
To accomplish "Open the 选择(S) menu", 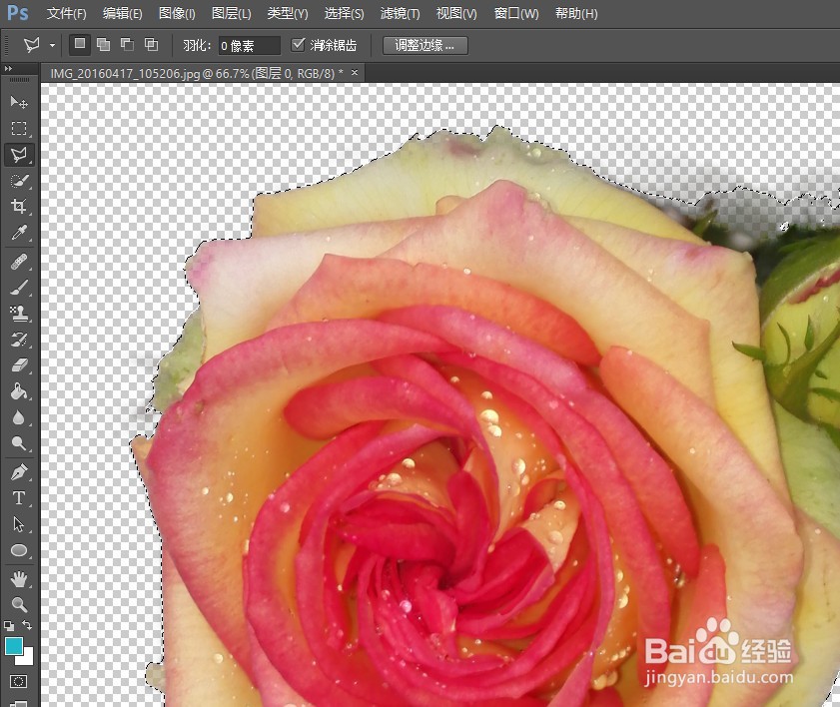I will coord(344,13).
